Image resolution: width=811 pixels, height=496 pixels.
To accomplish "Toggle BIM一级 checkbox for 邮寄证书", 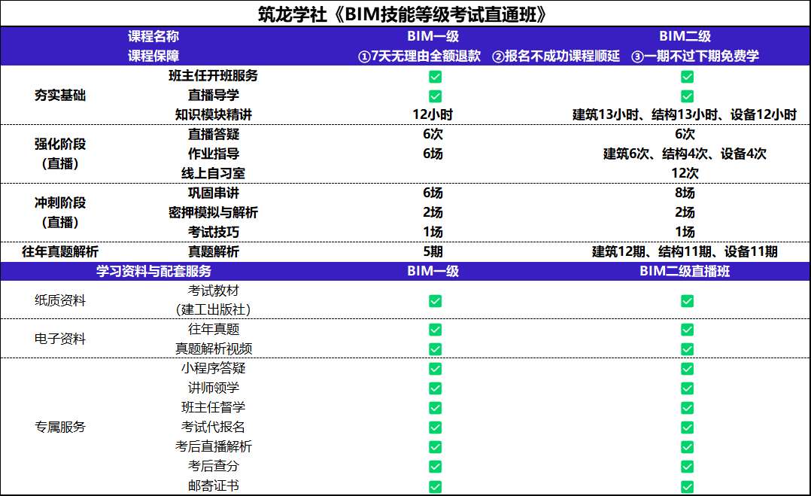I will 435,485.
